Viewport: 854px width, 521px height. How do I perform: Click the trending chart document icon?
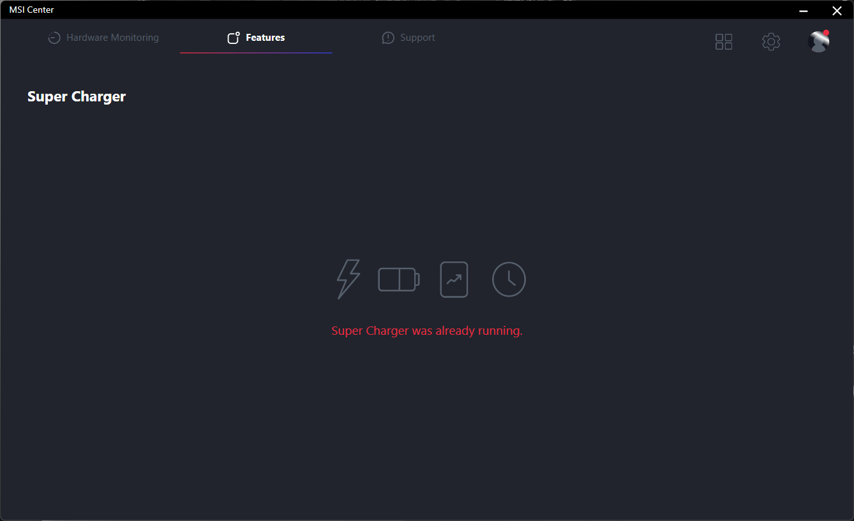[x=454, y=279]
